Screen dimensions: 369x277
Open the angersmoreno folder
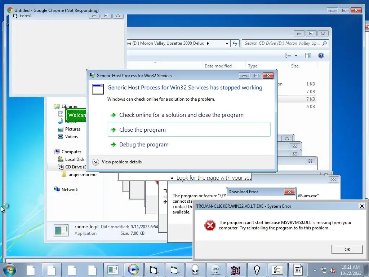point(83,175)
